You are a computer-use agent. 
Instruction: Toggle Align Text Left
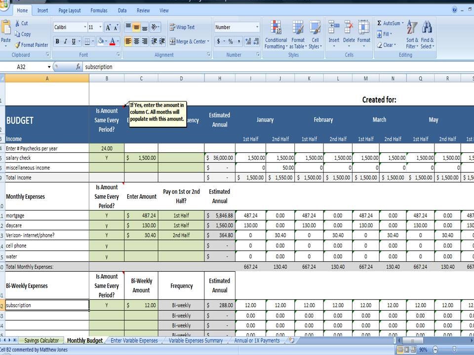[128, 41]
